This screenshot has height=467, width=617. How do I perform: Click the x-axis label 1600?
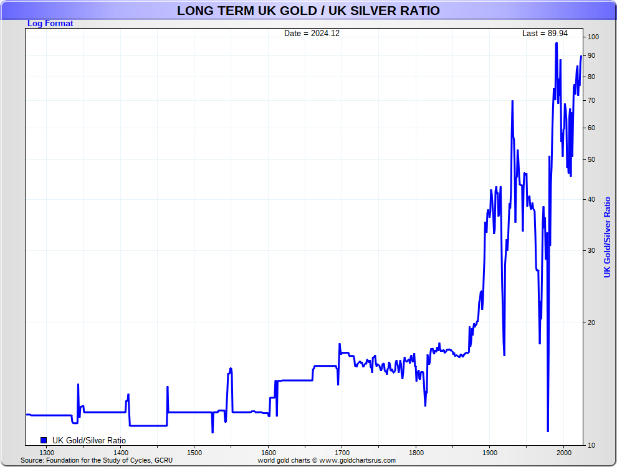[269, 453]
